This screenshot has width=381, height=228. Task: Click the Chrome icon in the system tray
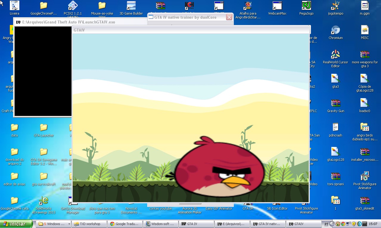point(343,224)
